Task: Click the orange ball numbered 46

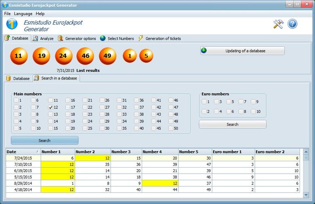Action: (x=85, y=56)
